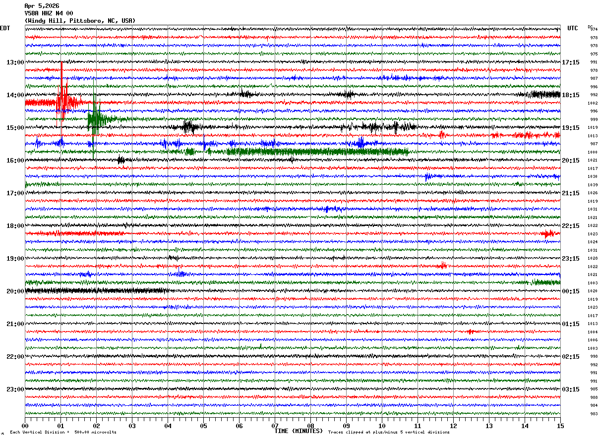Viewport: 600px width, 439px height.
Task: Select the 00:15 UTC time label
Action: tap(570, 291)
